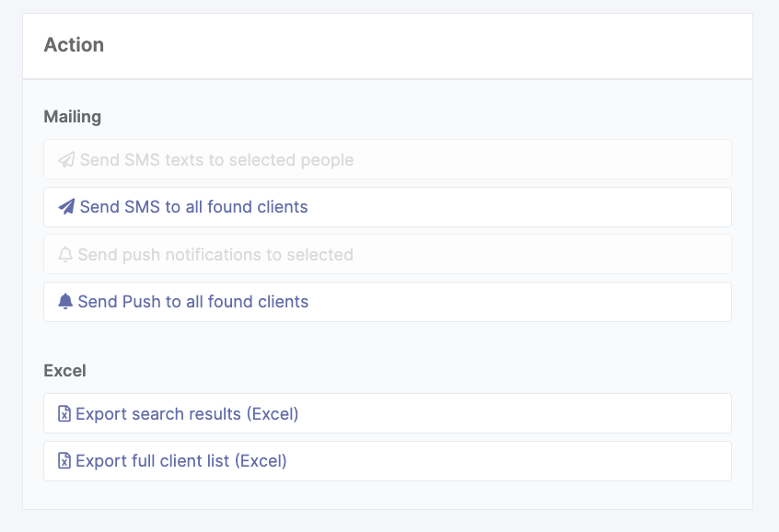Viewport: 779px width, 532px height.
Task: Click the solid bell Push icon
Action: pos(65,302)
